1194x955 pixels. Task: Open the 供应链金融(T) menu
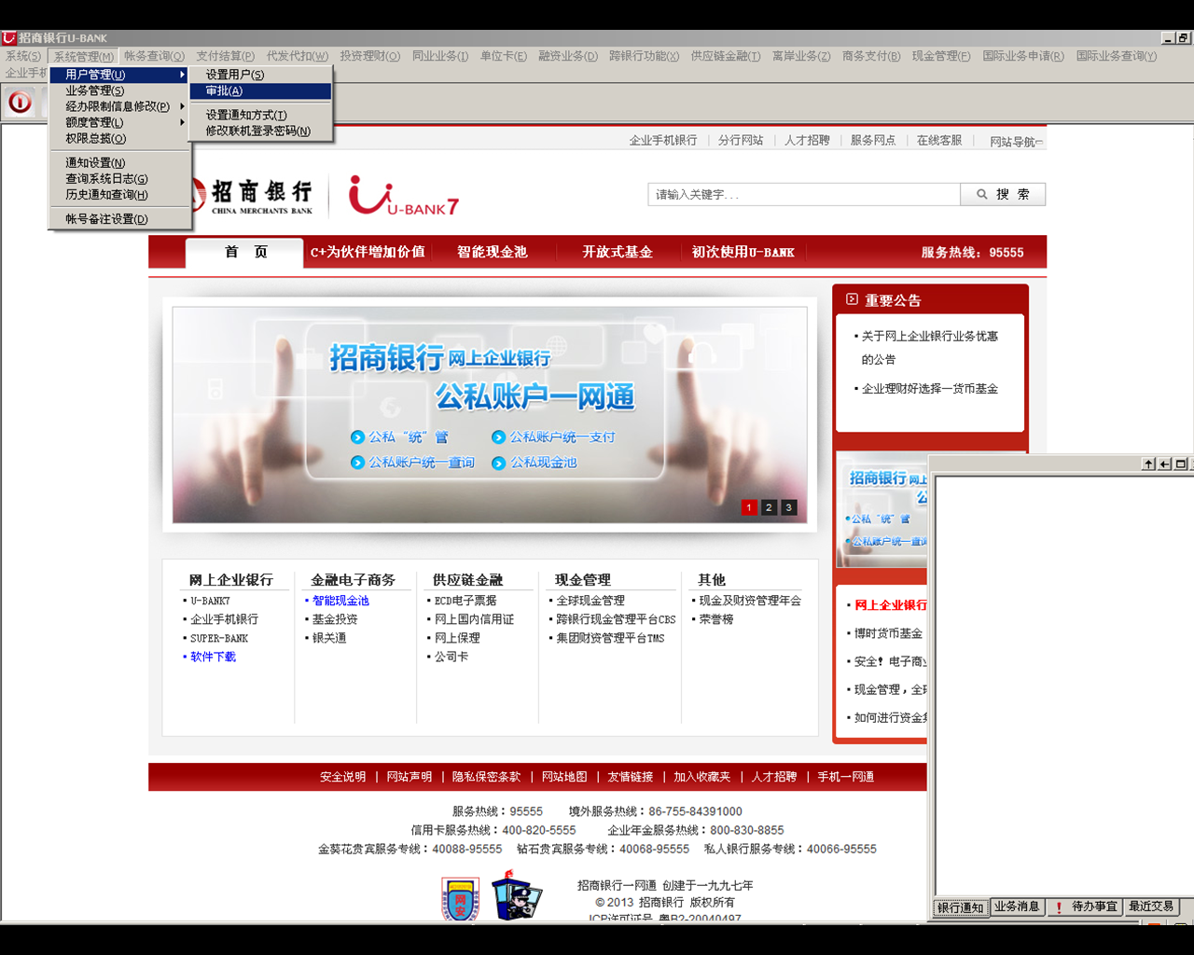[x=725, y=56]
